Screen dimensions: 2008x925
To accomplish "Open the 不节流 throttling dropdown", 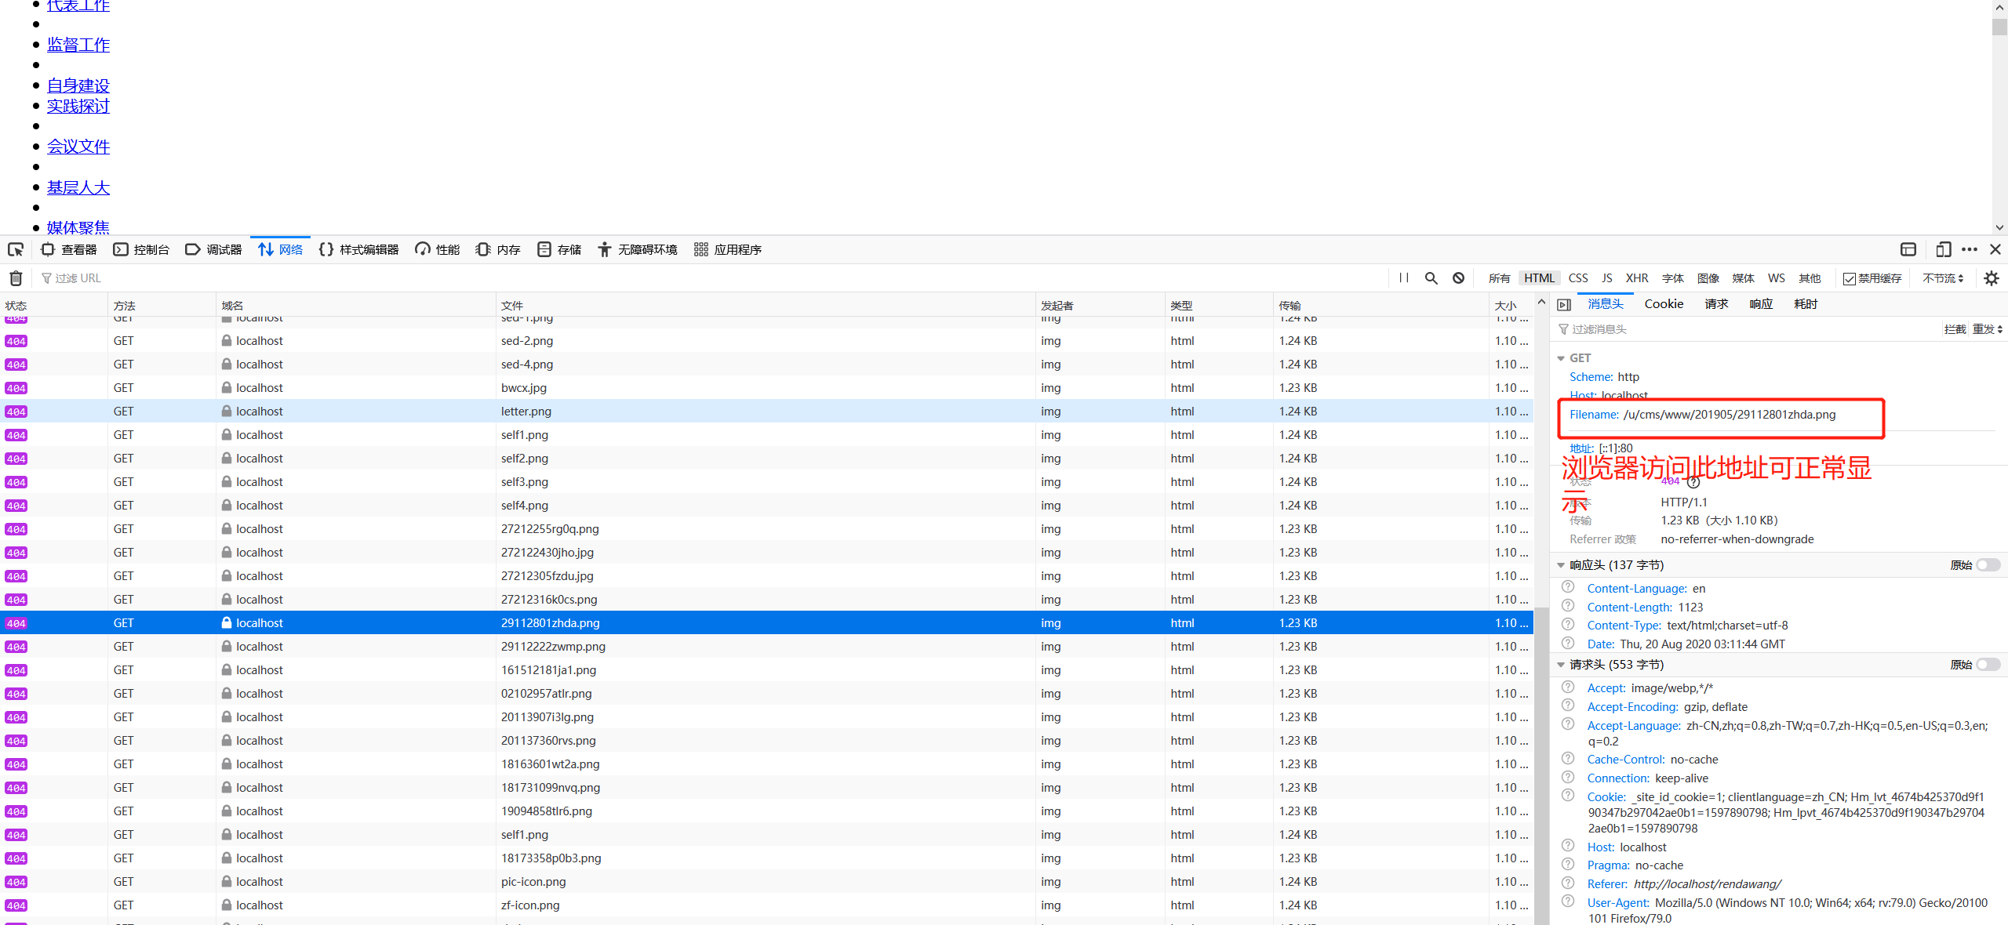I will click(1942, 278).
